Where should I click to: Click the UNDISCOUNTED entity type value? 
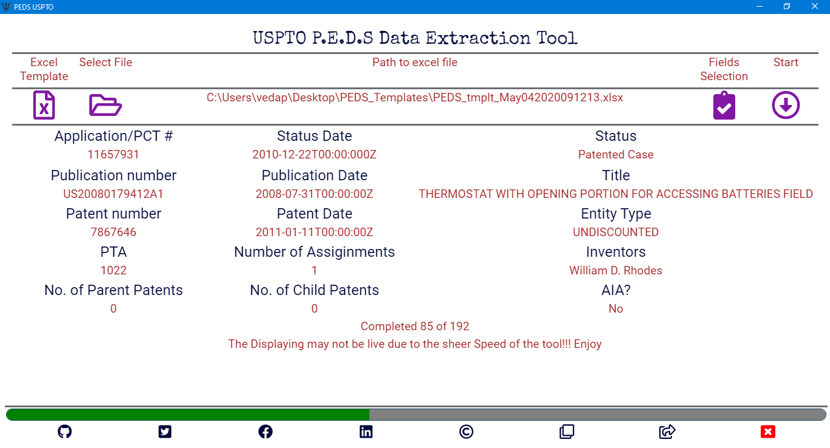[x=616, y=232]
